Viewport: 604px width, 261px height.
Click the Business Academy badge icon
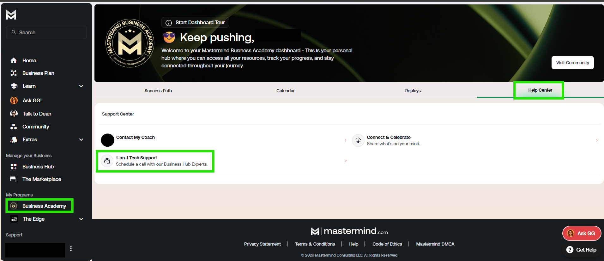click(x=14, y=206)
